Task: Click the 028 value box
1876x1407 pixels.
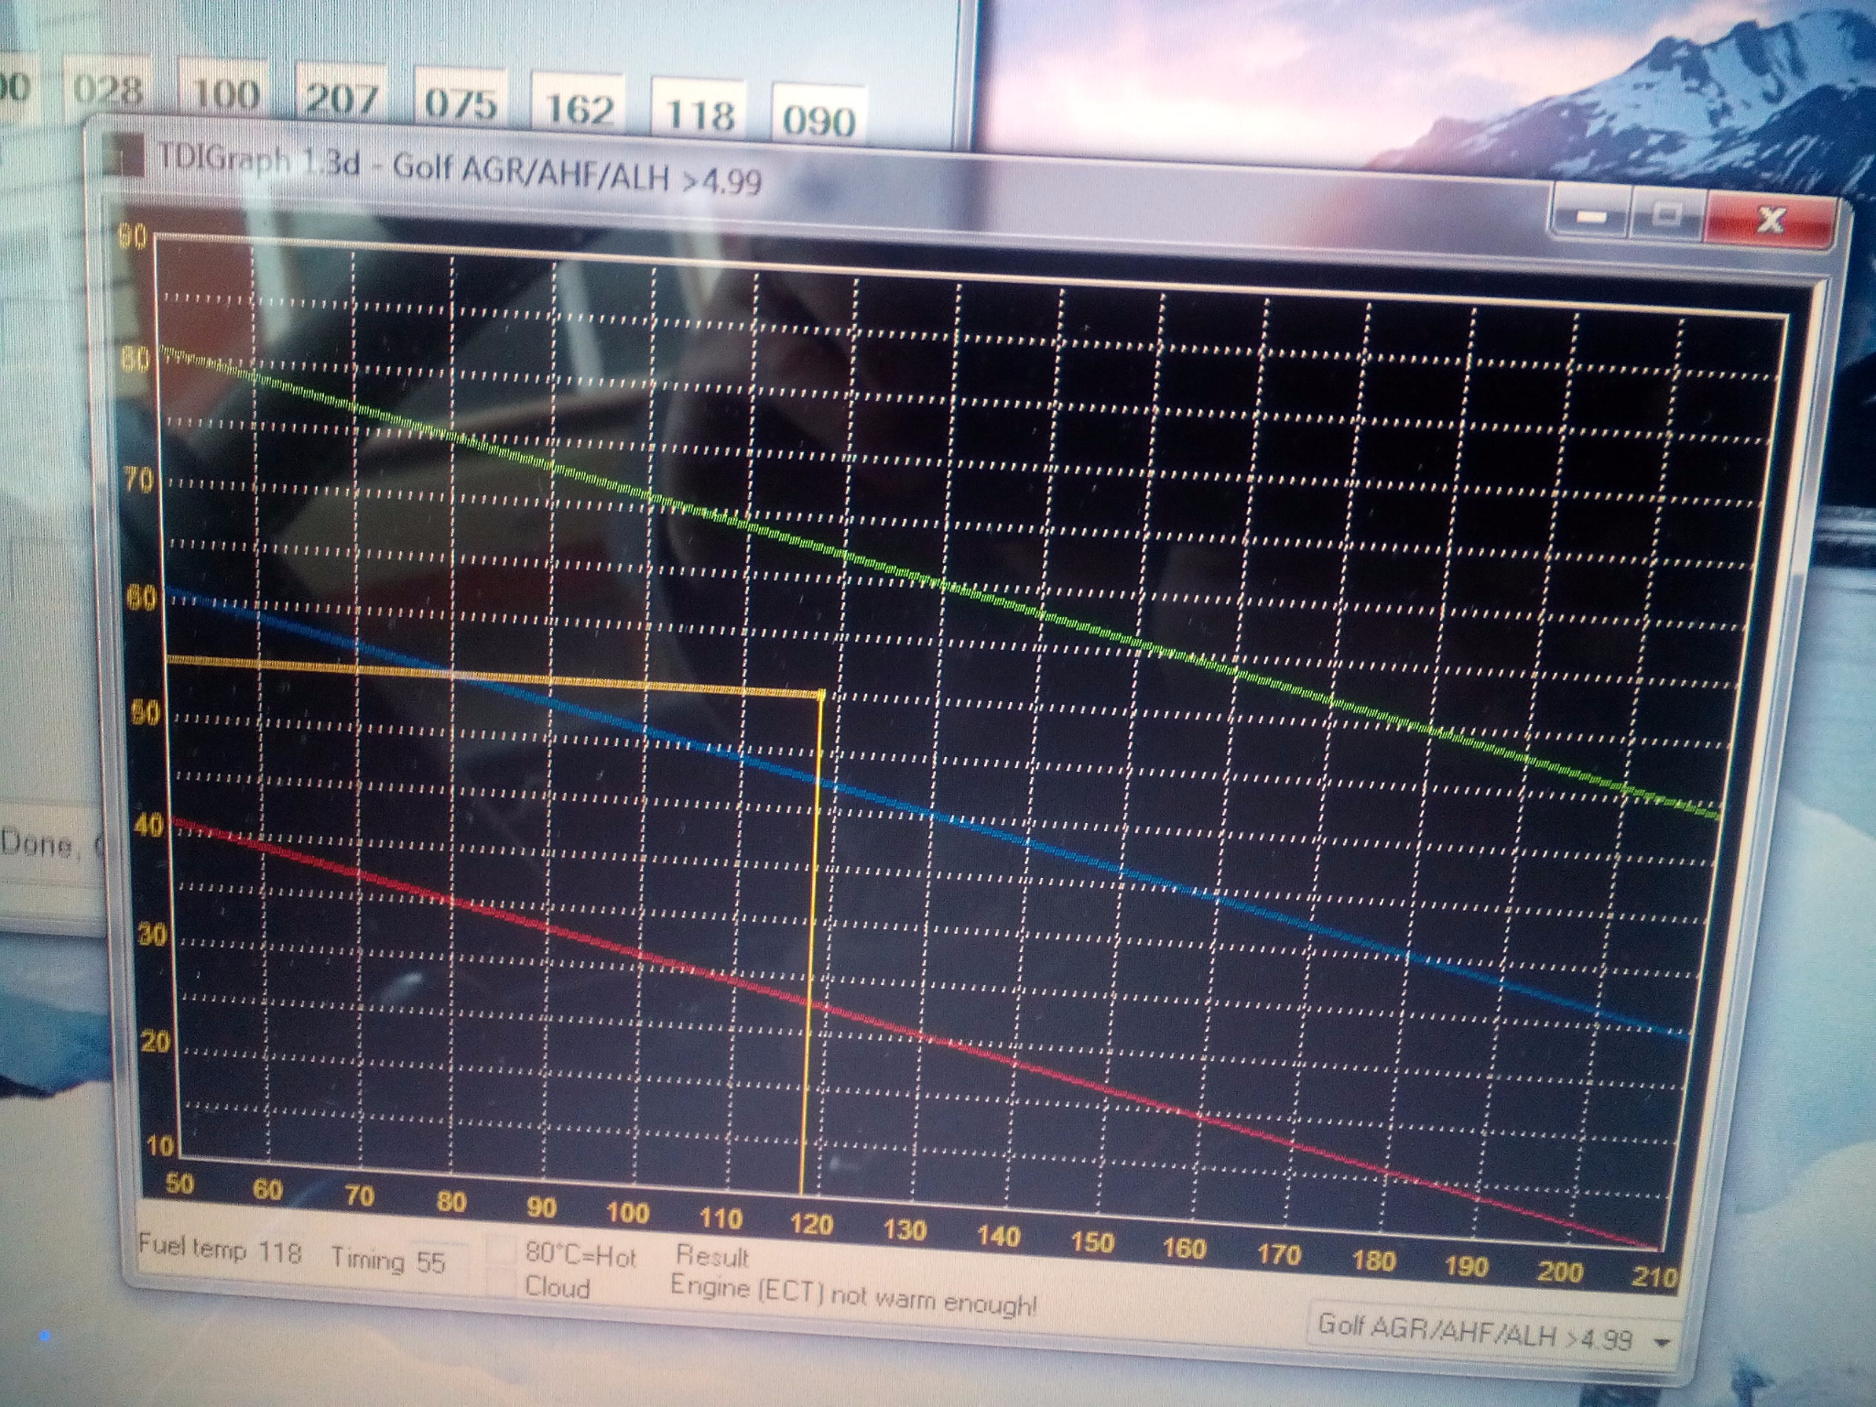Action: point(108,90)
